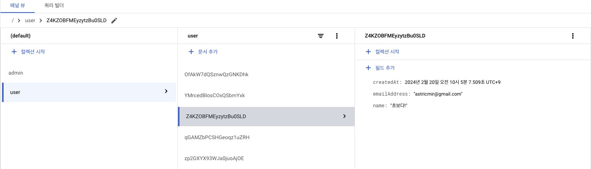Select document qGAMZbPCSHGeoqz1uZRH
Image resolution: width=591 pixels, height=169 pixels.
217,138
